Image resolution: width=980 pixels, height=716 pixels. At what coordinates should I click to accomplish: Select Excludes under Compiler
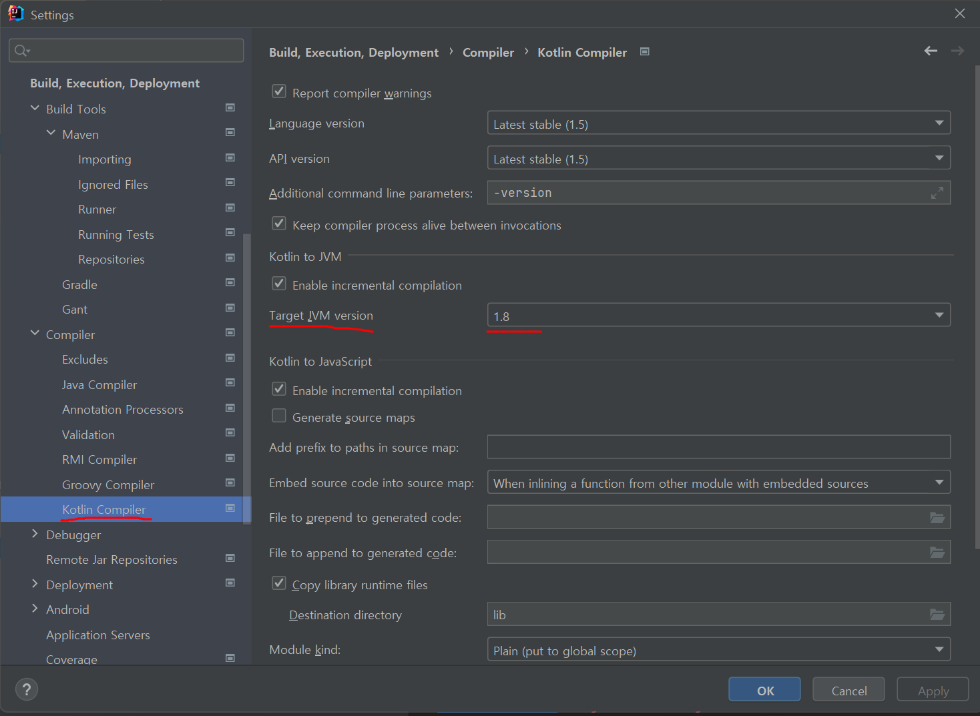pos(85,359)
